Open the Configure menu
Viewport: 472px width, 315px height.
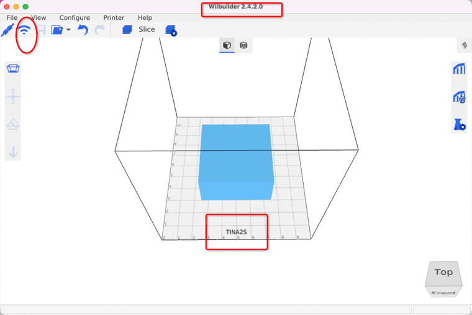(x=75, y=18)
